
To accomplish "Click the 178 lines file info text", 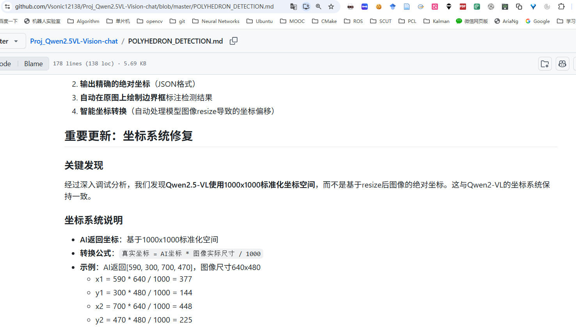I will click(x=99, y=63).
